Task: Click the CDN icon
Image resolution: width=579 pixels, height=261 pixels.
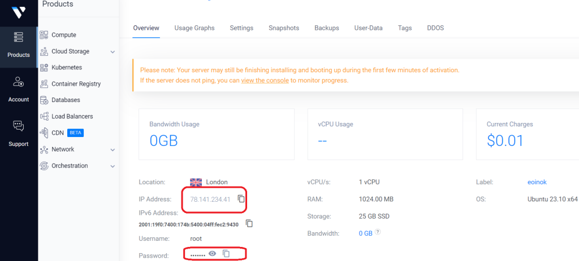Action: point(44,132)
